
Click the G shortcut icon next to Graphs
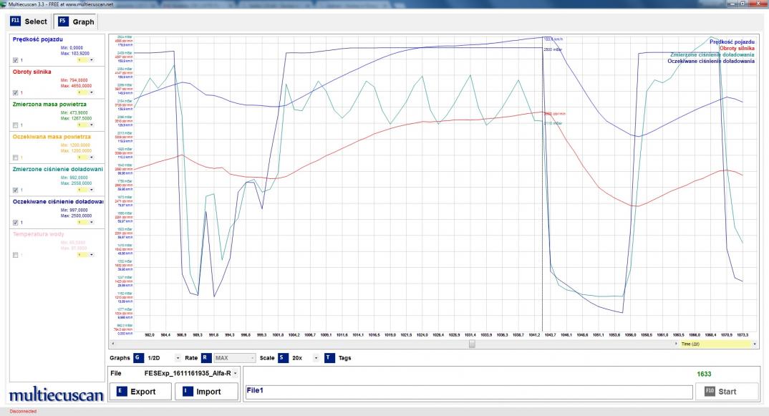click(139, 357)
